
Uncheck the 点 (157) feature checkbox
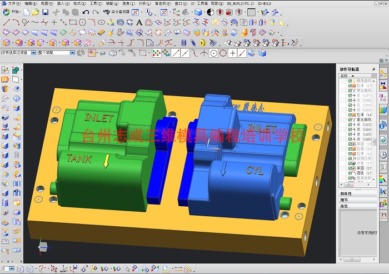click(x=350, y=95)
